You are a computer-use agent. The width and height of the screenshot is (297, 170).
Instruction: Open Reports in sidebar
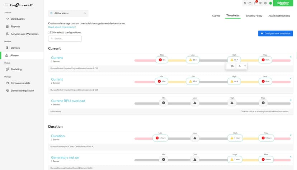[x=15, y=27]
